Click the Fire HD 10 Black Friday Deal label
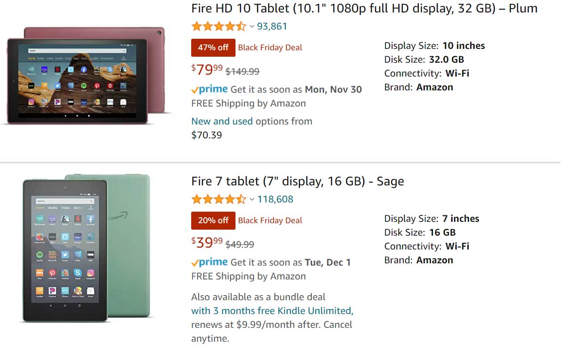The image size is (568, 356). coord(270,47)
